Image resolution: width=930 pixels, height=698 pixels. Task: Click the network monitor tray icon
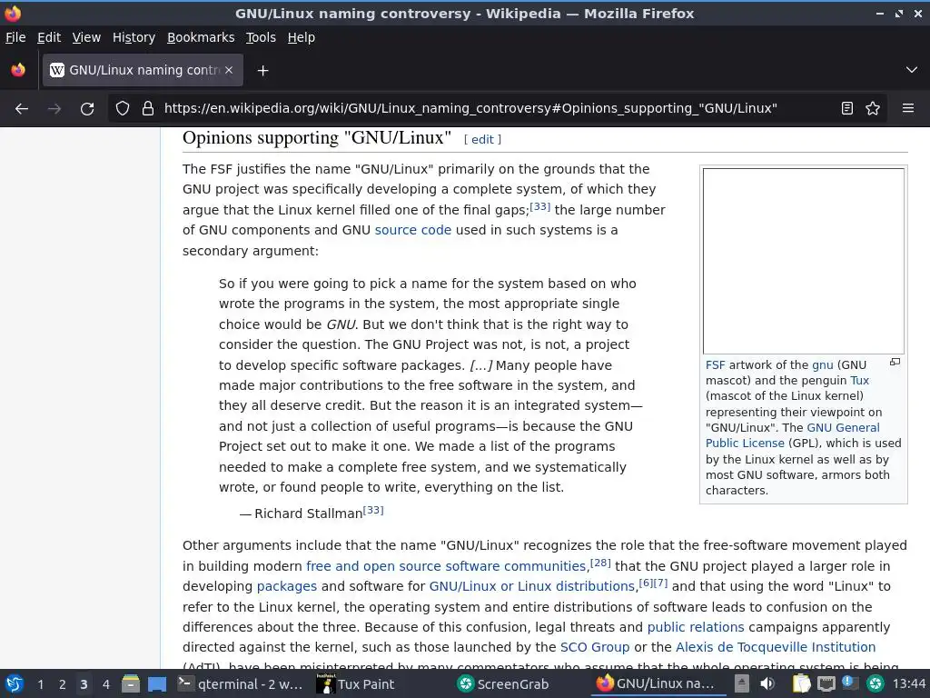[826, 683]
